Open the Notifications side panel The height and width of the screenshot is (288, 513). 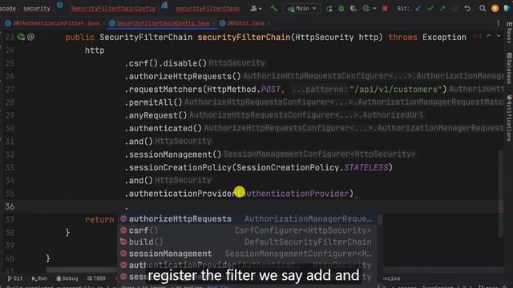509,118
